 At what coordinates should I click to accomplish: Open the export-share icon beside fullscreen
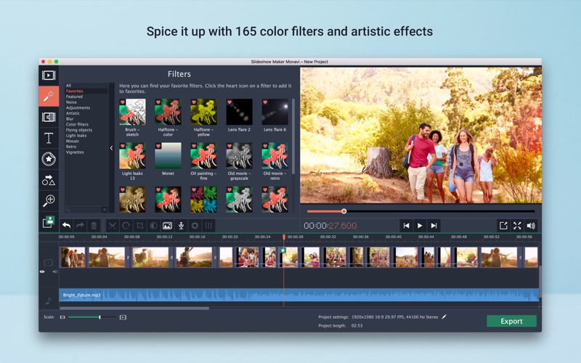(x=503, y=226)
